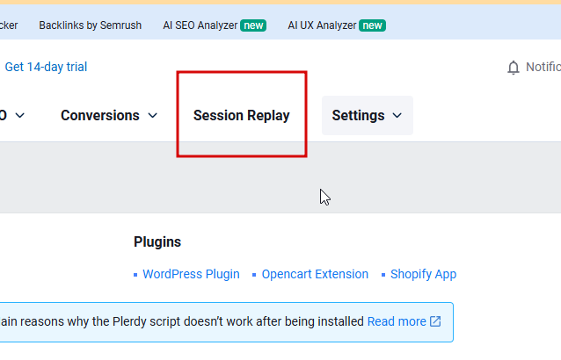Expand the chevron next to Settings
Screen dimensions: 561x360
pyautogui.click(x=397, y=116)
